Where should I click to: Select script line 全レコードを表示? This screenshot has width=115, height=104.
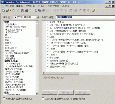tap(57, 22)
